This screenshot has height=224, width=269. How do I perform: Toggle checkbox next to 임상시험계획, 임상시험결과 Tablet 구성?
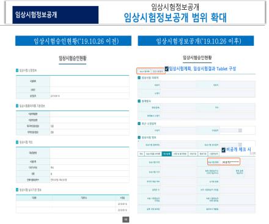[x=166, y=69]
